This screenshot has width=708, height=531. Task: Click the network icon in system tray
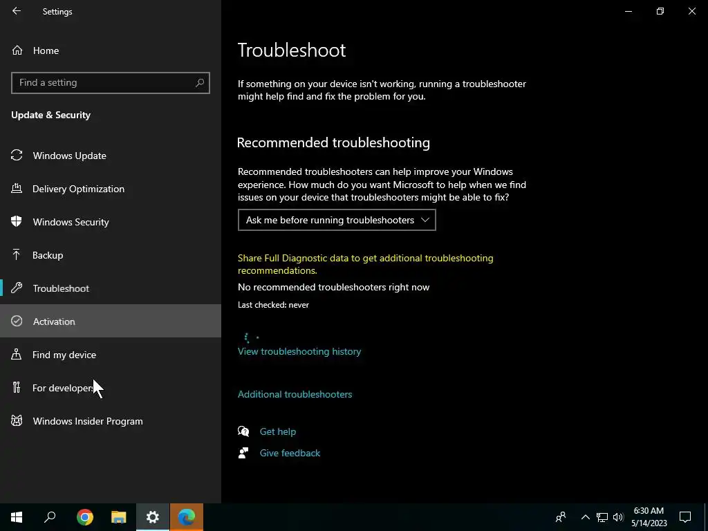[602, 517]
